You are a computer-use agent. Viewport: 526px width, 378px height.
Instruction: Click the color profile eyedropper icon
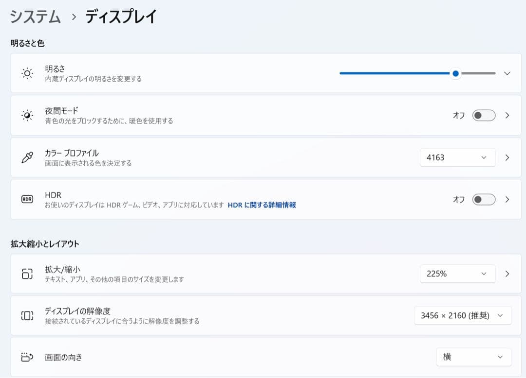tap(27, 157)
